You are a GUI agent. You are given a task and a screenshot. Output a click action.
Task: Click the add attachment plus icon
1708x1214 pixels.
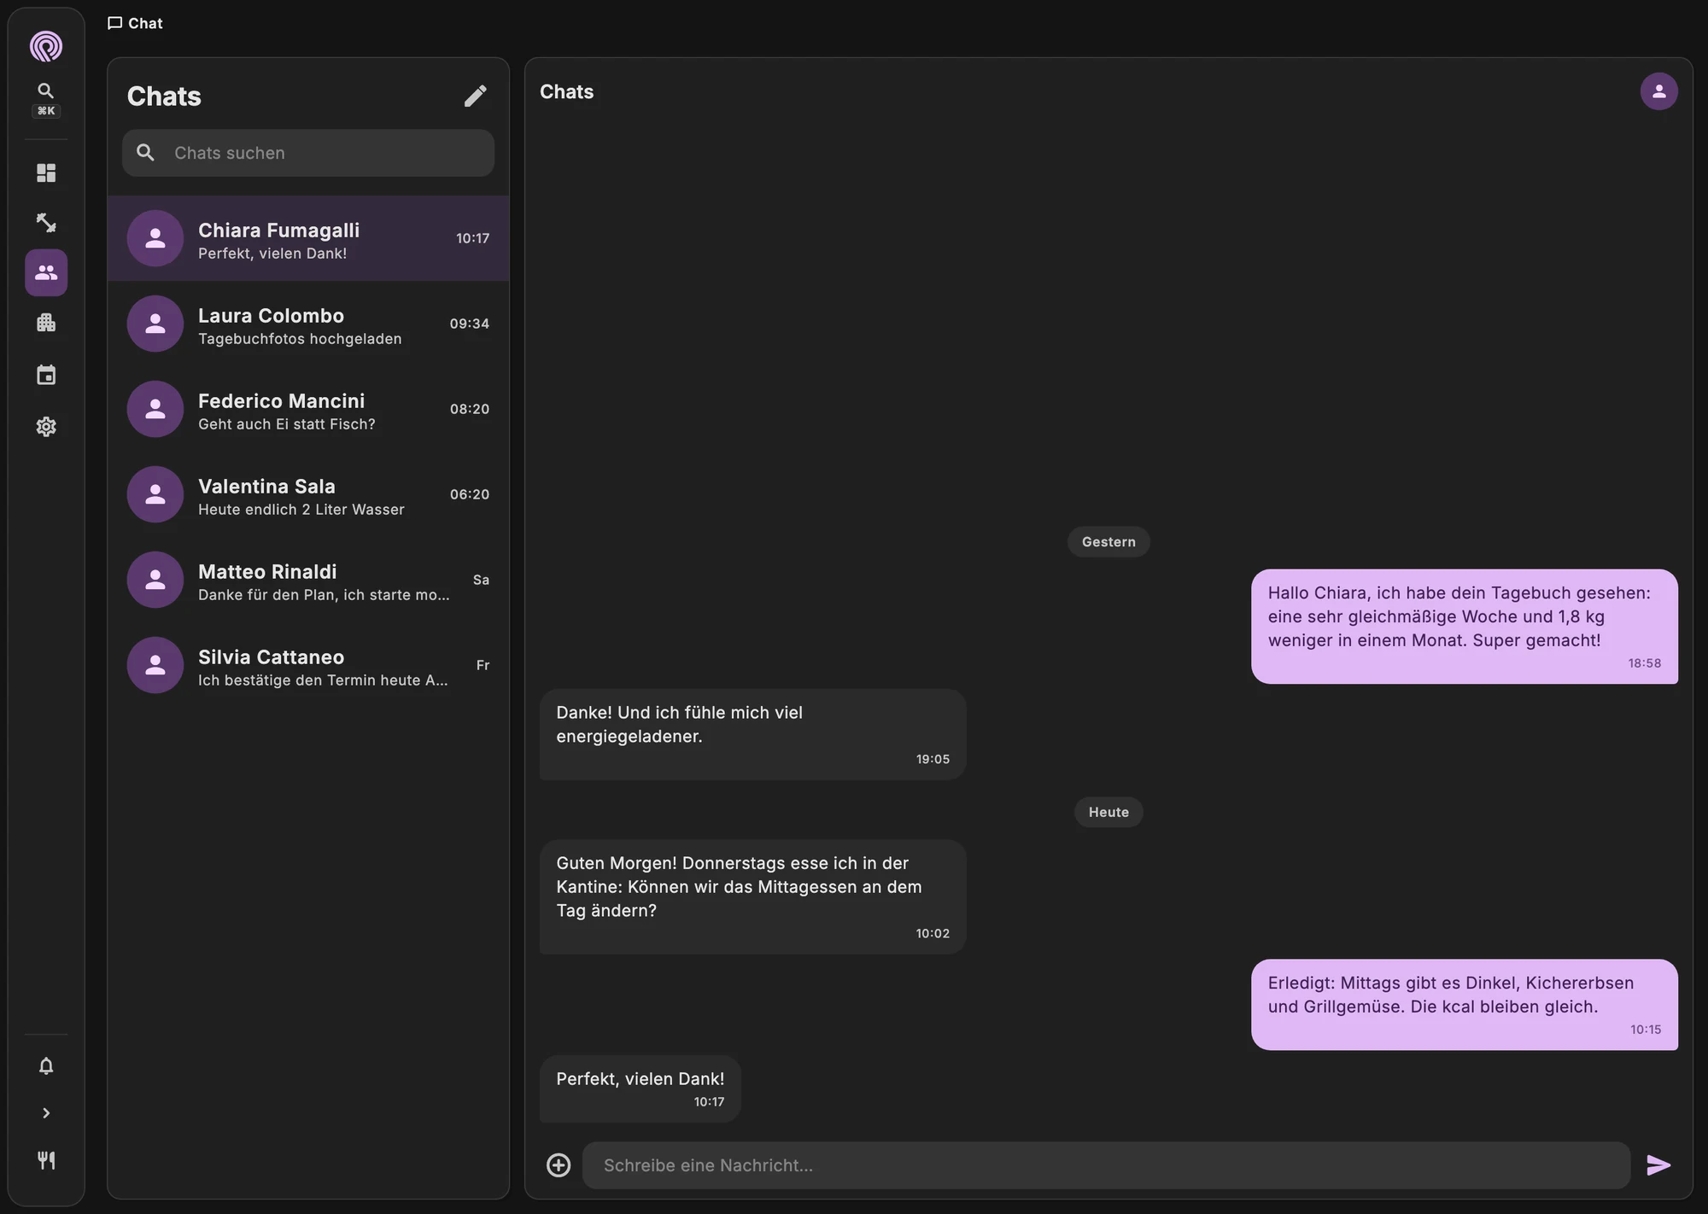559,1165
